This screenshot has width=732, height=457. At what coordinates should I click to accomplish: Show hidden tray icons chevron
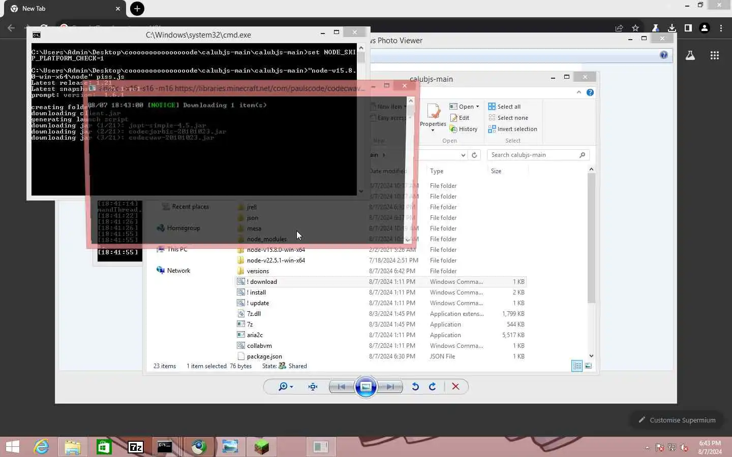coord(647,448)
